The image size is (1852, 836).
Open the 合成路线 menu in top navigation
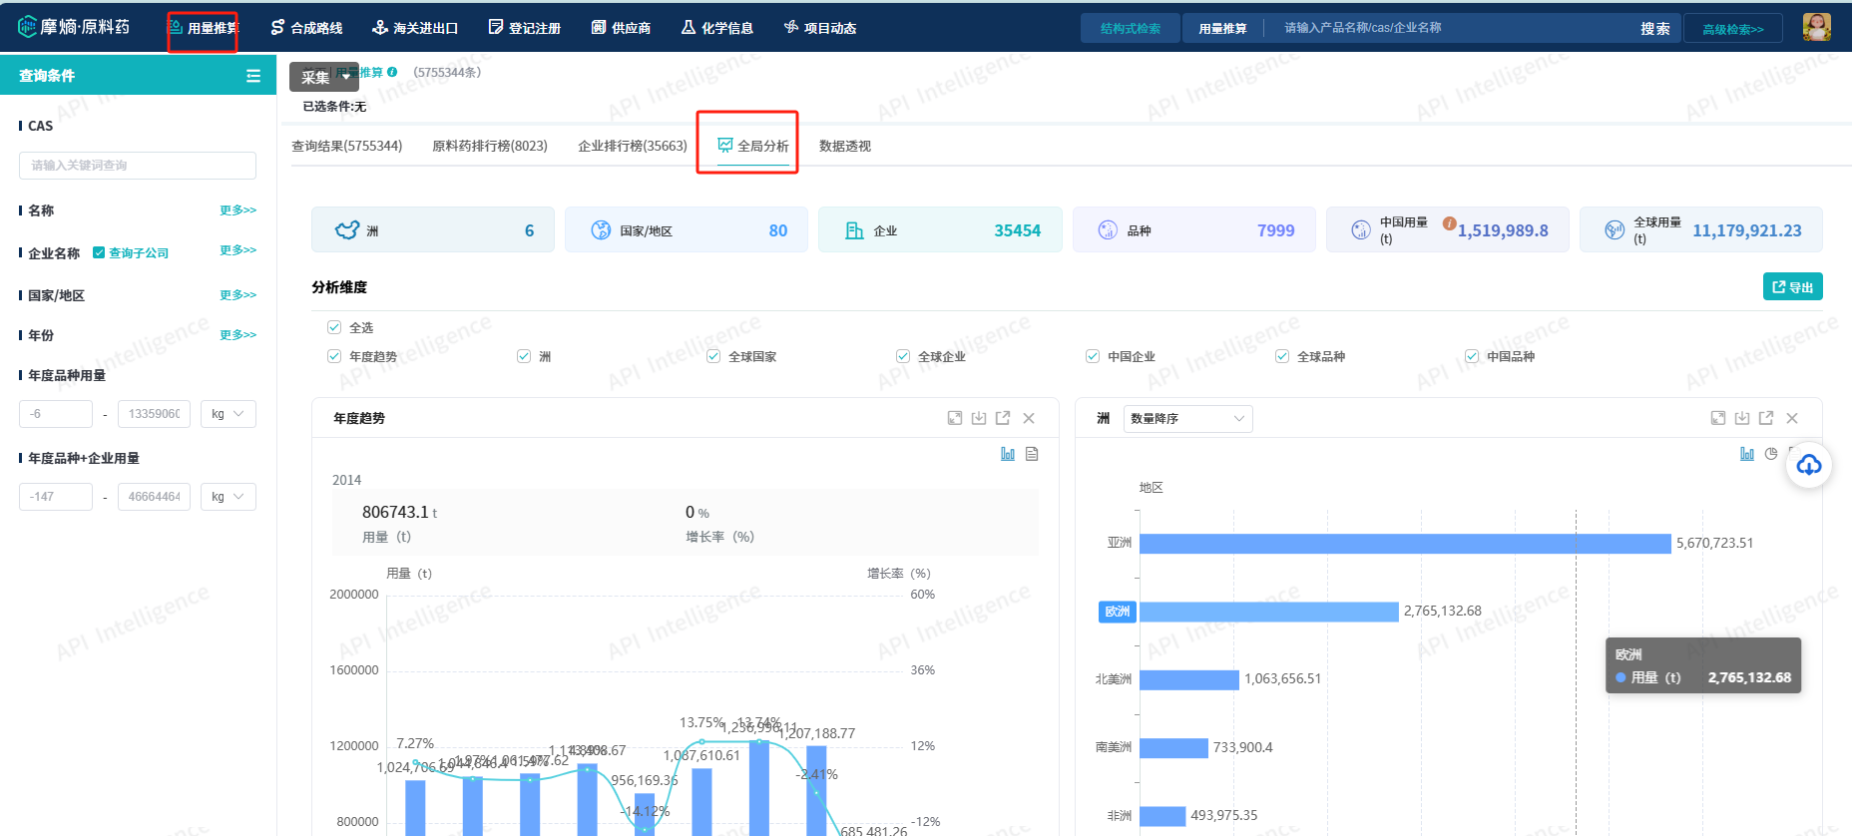coord(307,28)
